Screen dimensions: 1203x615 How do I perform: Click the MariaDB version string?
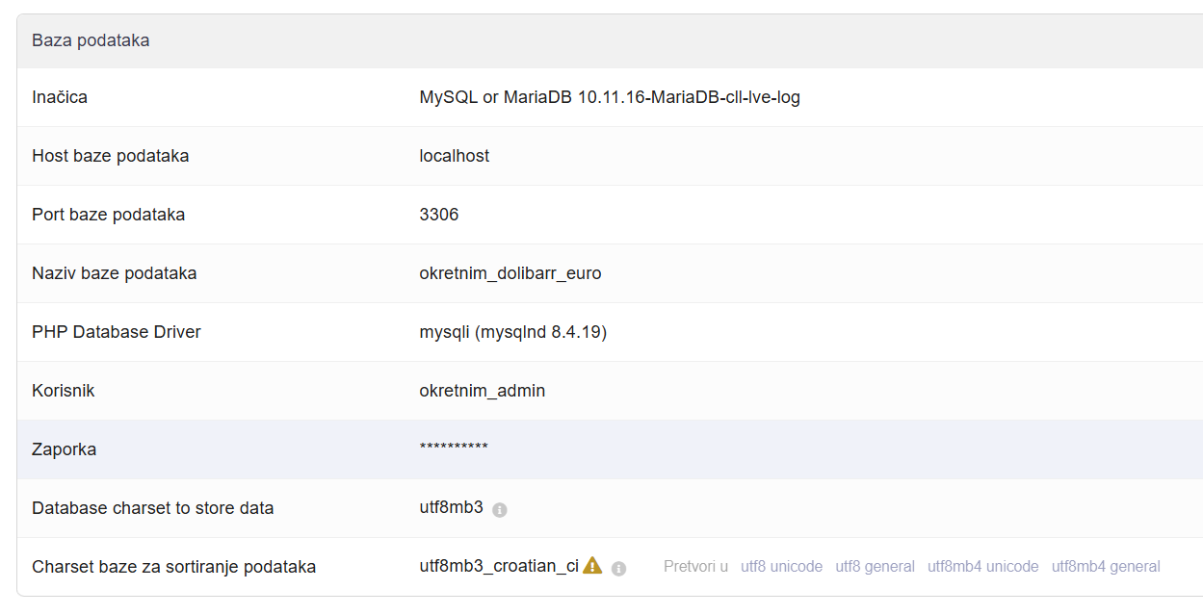click(x=609, y=97)
